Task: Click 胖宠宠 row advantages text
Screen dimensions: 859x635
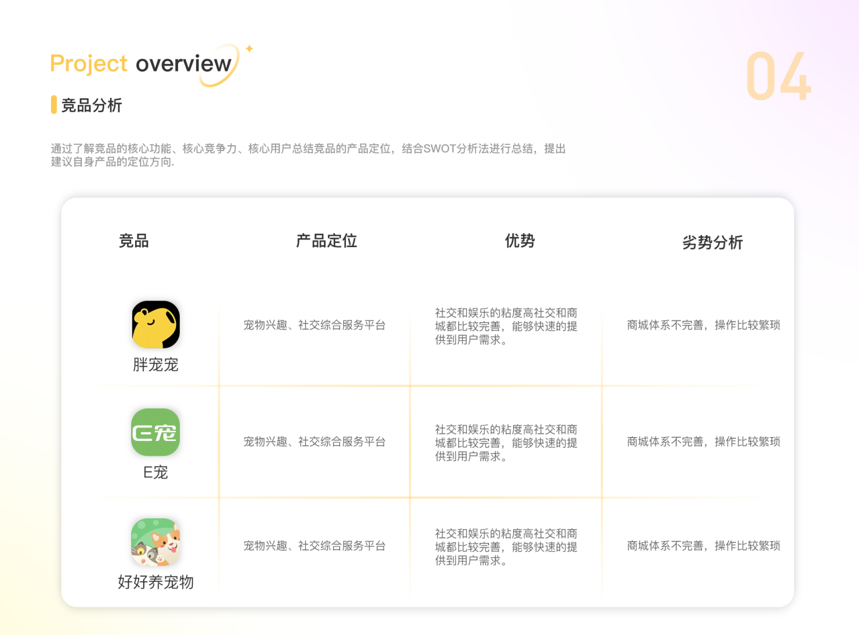Action: pyautogui.click(x=506, y=326)
